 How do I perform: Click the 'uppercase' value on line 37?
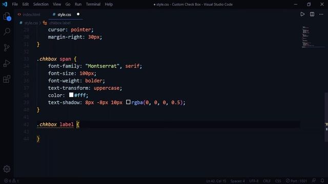107,88
